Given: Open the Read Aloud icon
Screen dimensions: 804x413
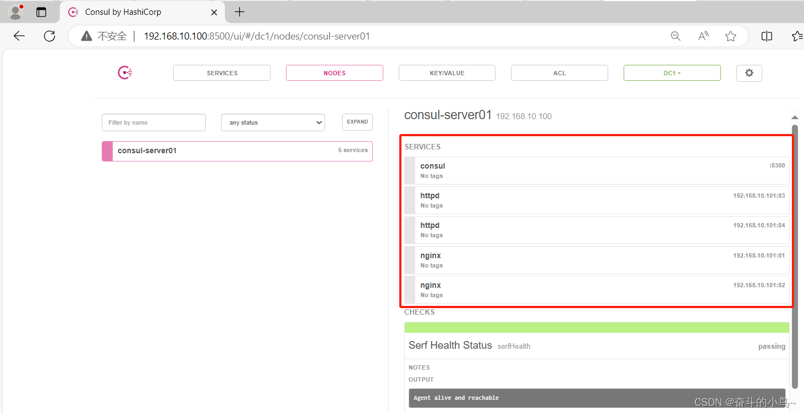Looking at the screenshot, I should (703, 36).
